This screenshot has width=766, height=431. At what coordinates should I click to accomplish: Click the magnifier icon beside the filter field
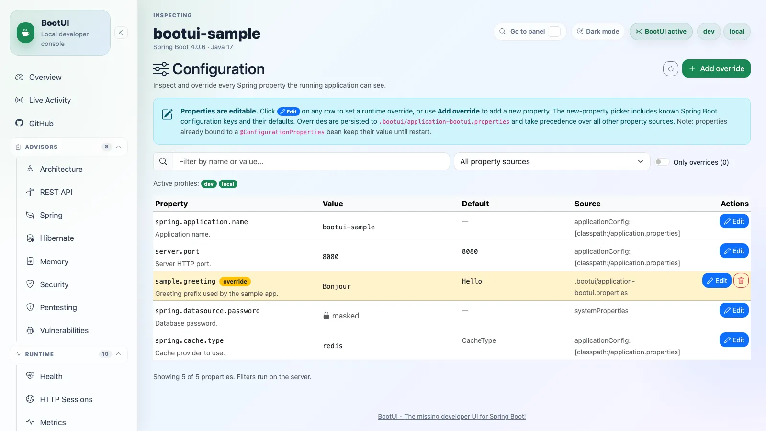tap(163, 161)
